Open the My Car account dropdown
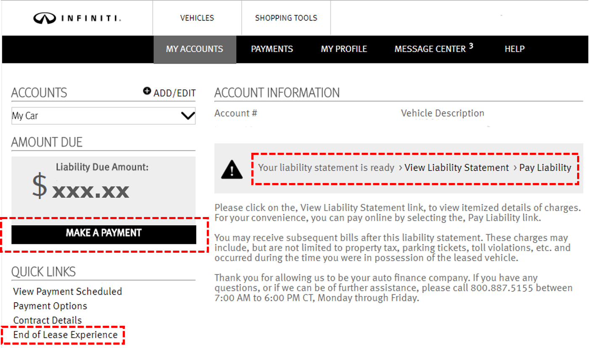604x348 pixels. click(x=103, y=116)
